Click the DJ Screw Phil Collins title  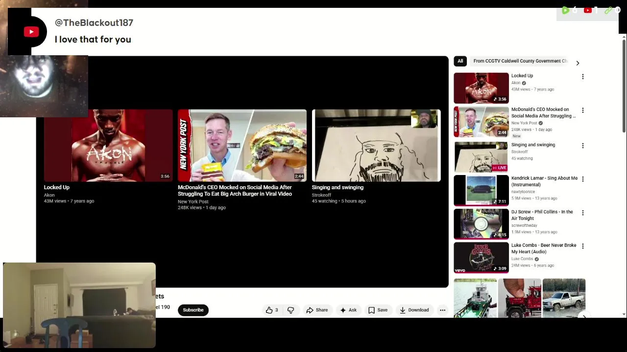point(542,215)
